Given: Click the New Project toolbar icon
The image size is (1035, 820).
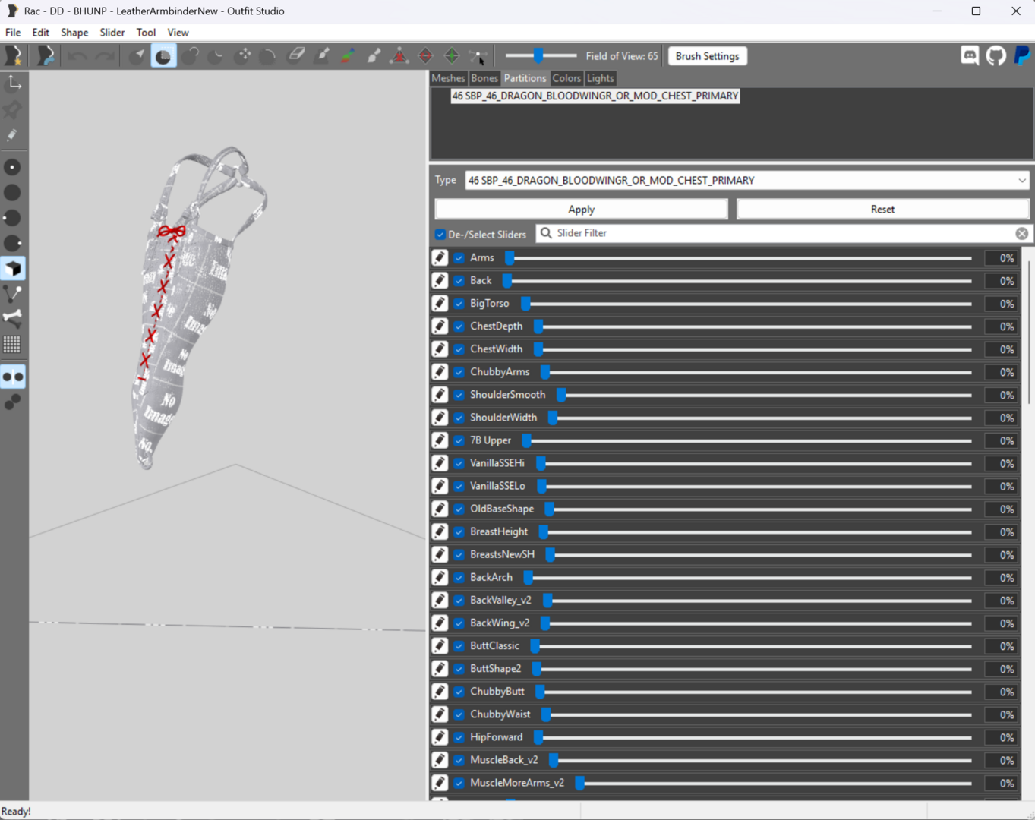Looking at the screenshot, I should pyautogui.click(x=14, y=56).
